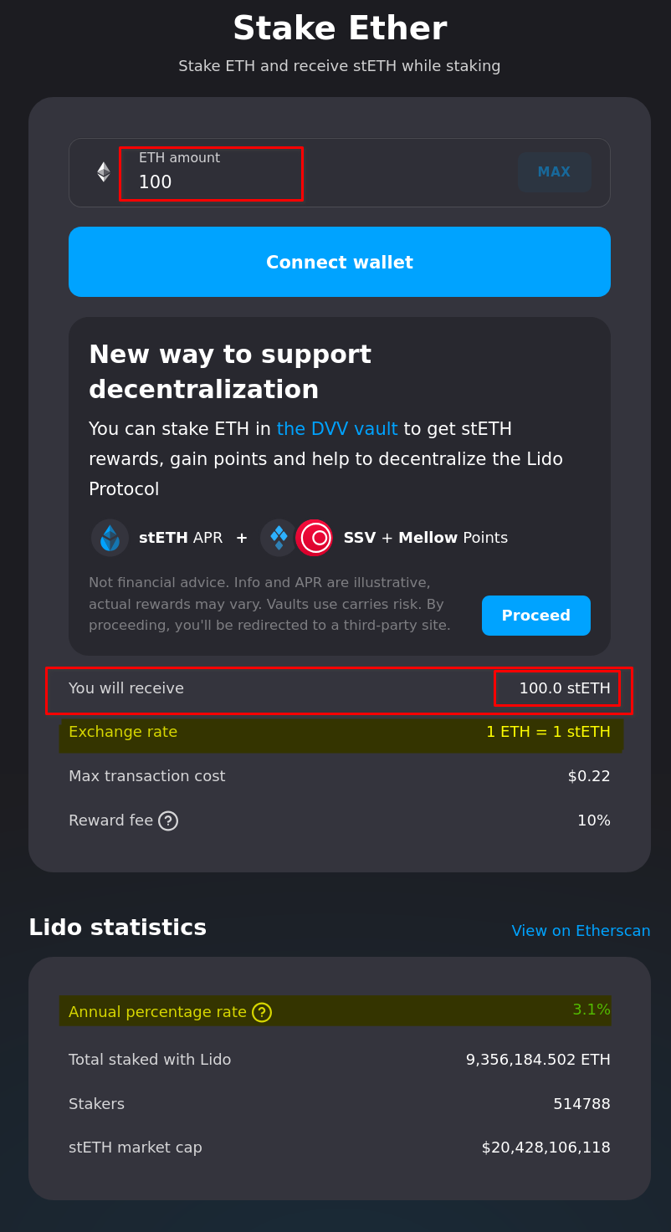Screen dimensions: 671x1232
Task: Click the stETH market cap value
Action: coord(546,1148)
